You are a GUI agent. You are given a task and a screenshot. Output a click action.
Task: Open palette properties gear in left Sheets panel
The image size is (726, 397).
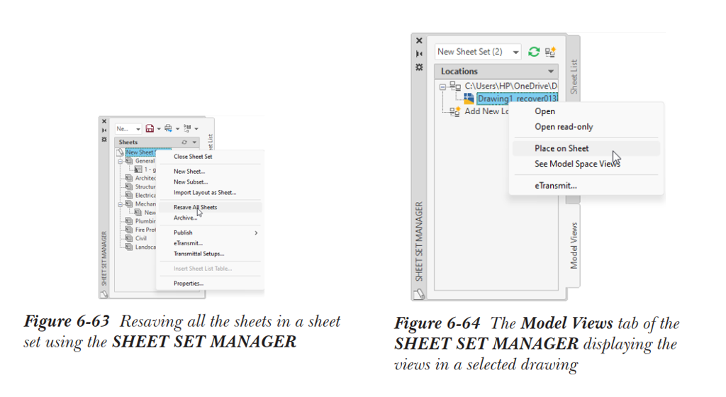click(104, 139)
